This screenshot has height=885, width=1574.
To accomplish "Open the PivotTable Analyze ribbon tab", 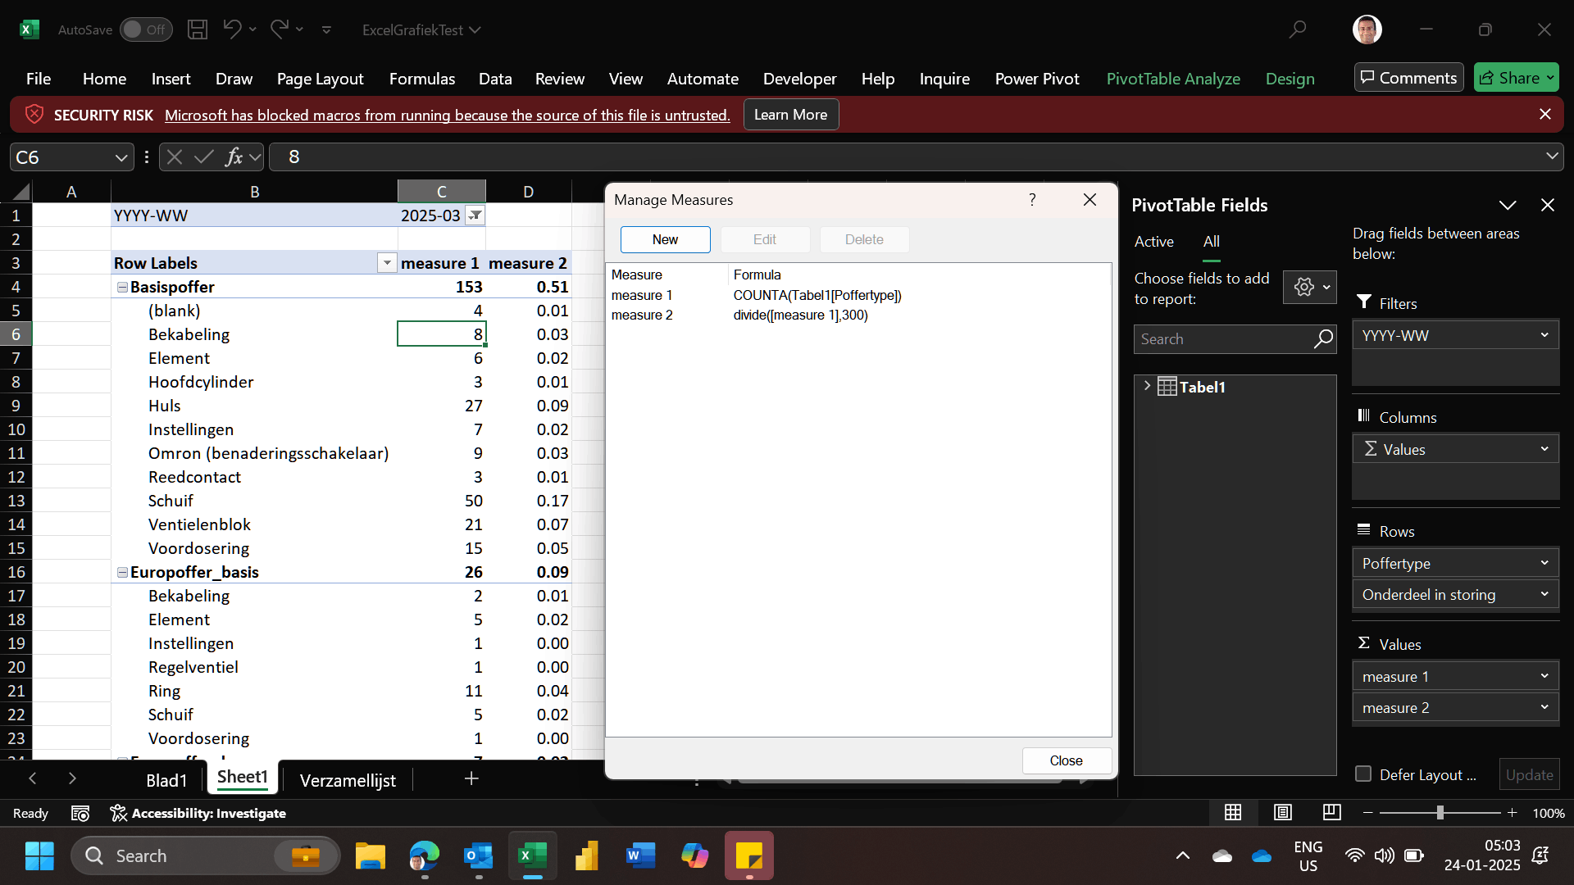I will (1173, 79).
